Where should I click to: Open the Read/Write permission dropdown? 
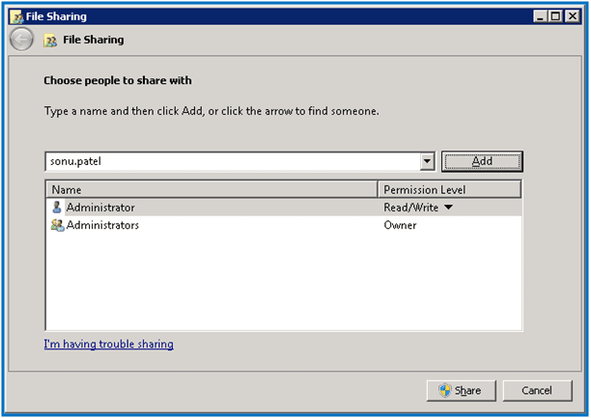click(448, 208)
